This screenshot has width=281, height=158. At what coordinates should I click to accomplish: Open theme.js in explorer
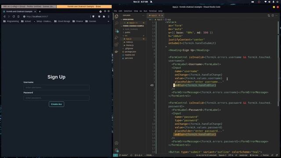tap(130, 45)
